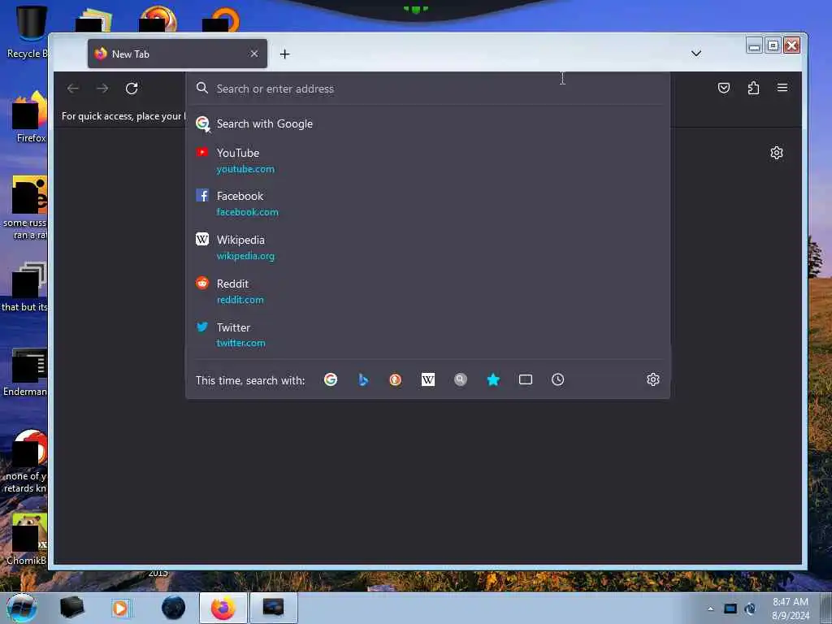Focus the Search or enter address field
The image size is (832, 624).
pyautogui.click(x=427, y=89)
